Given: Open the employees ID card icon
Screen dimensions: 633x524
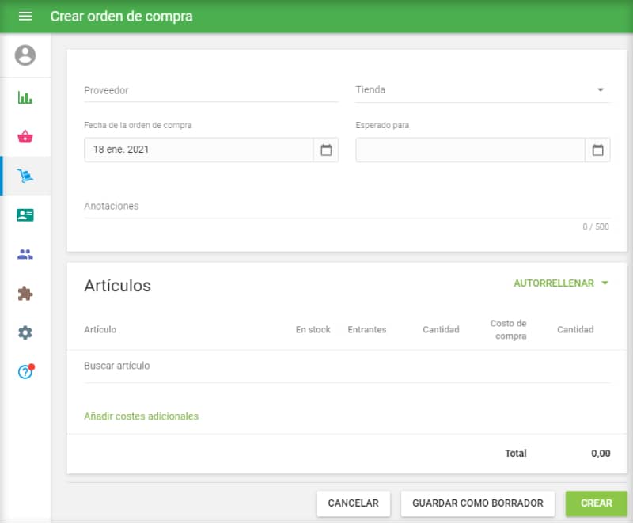Looking at the screenshot, I should [x=25, y=215].
